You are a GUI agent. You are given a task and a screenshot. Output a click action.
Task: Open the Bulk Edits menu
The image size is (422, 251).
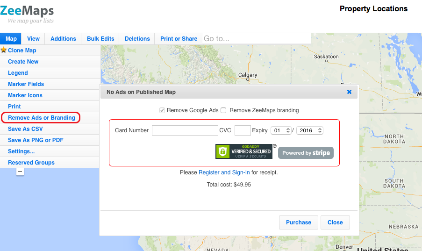pyautogui.click(x=100, y=39)
